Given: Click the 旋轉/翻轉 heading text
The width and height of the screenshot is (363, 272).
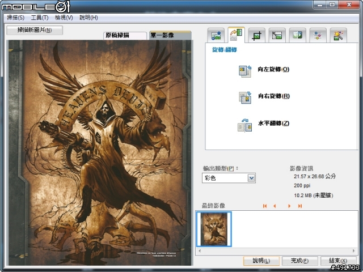Looking at the screenshot, I should coord(225,50).
